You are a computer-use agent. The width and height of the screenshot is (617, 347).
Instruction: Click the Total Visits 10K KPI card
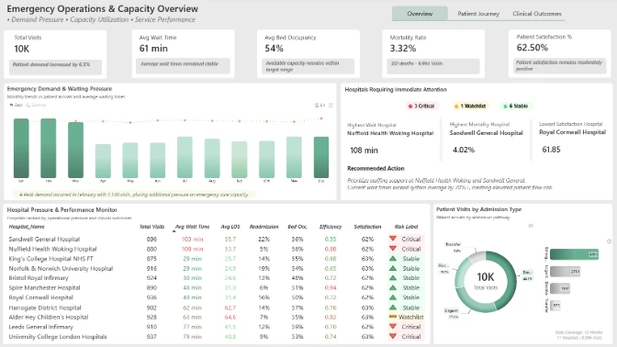(55, 54)
